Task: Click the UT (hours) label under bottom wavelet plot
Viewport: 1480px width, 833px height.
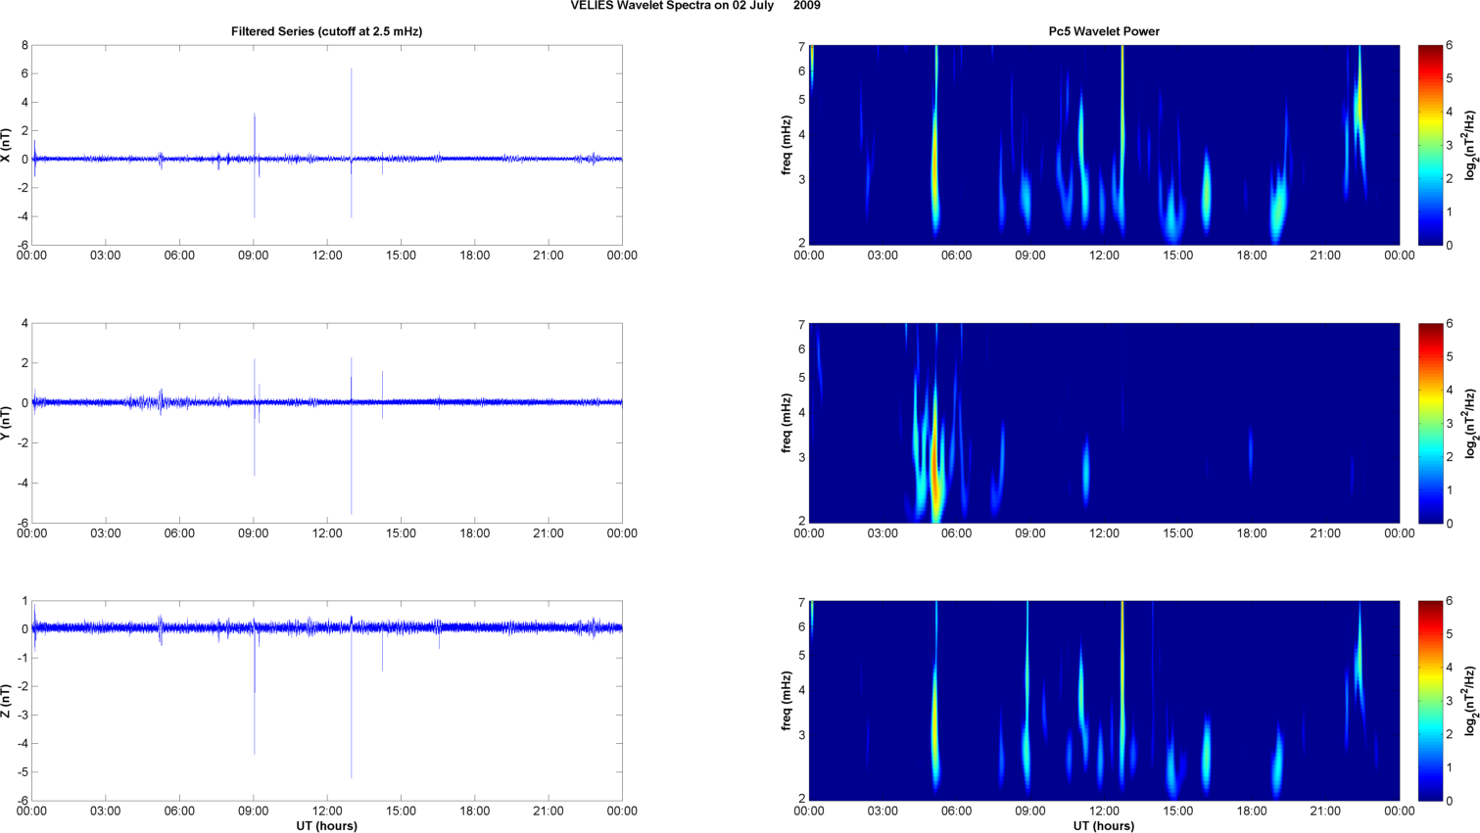Action: point(1104,826)
